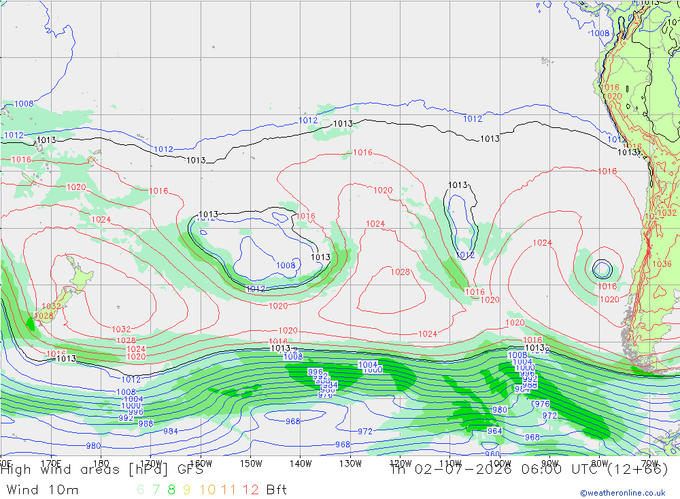Select the 6 Bft legend value

pyautogui.click(x=141, y=490)
